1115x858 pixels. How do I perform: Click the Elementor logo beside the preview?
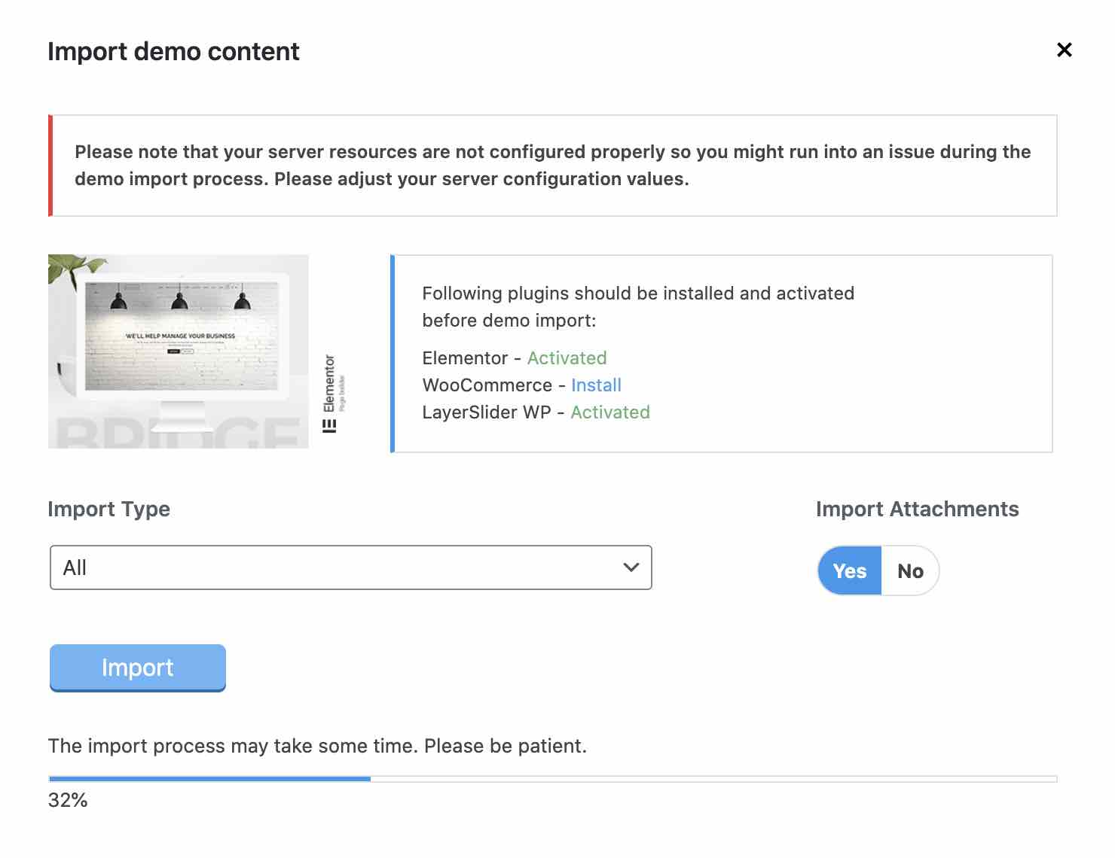coord(330,394)
